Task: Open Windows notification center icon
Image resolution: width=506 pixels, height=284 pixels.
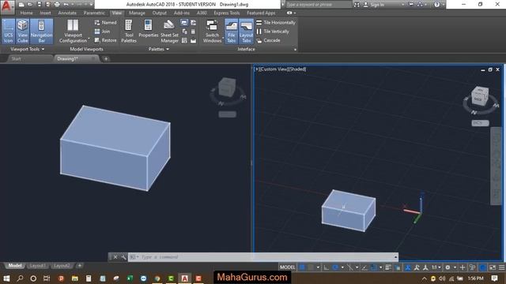Action: point(494,278)
